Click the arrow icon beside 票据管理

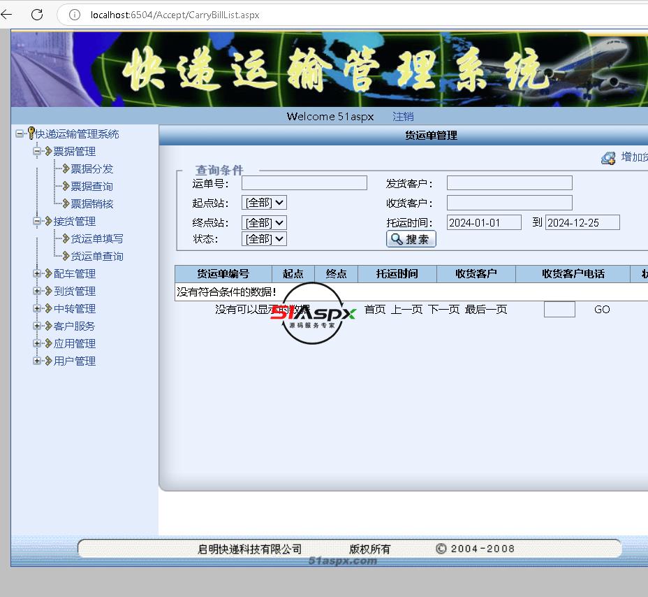(x=48, y=151)
